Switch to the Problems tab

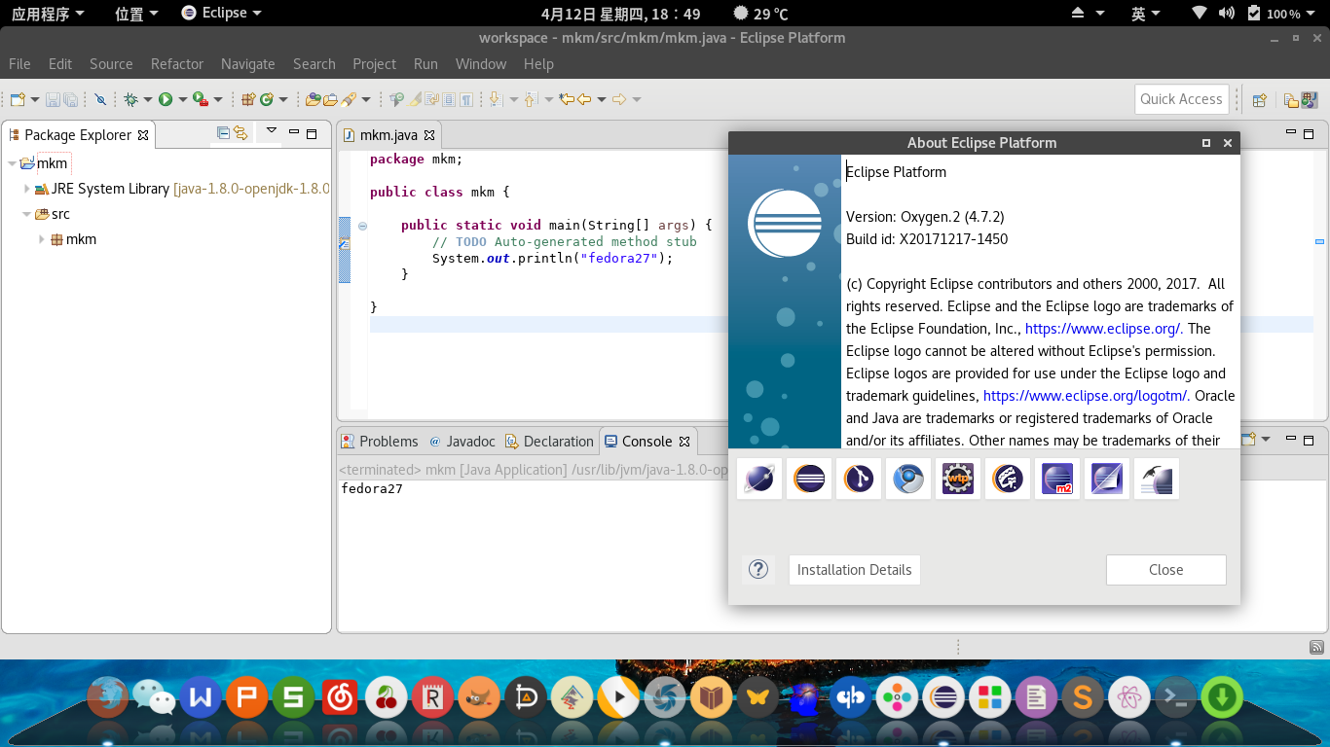tap(380, 442)
